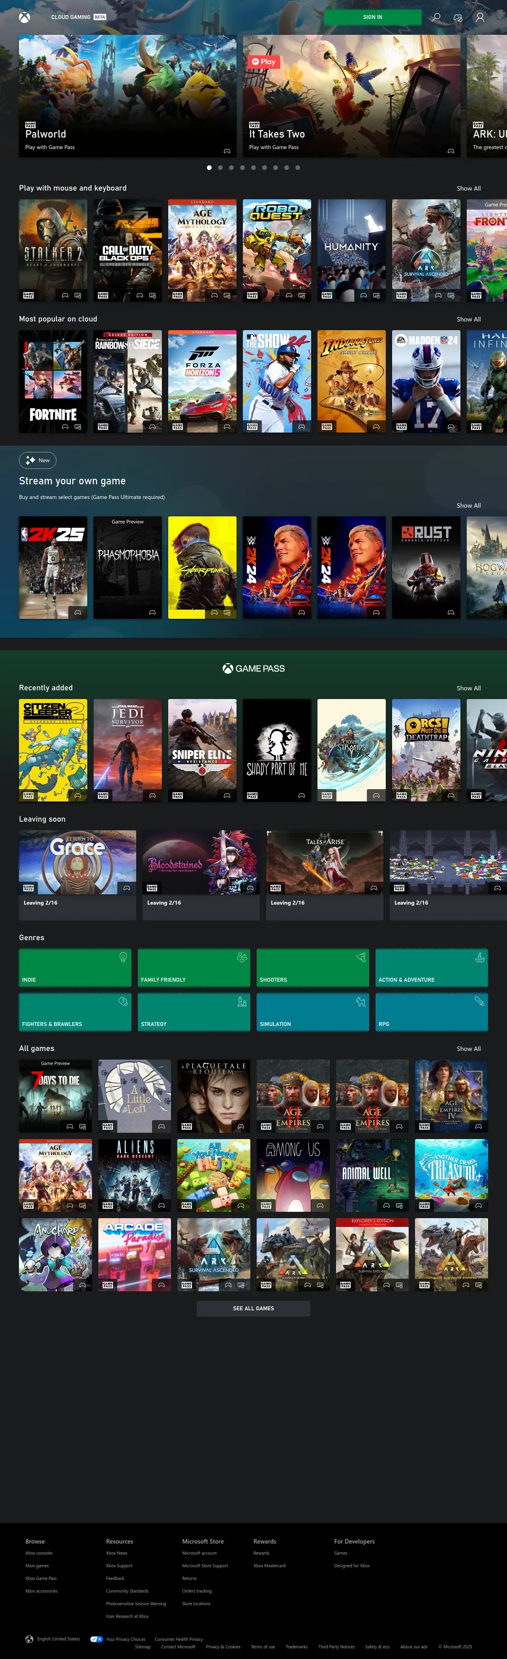Click the See All Games button
Image resolution: width=507 pixels, height=1659 pixels.
click(253, 1308)
